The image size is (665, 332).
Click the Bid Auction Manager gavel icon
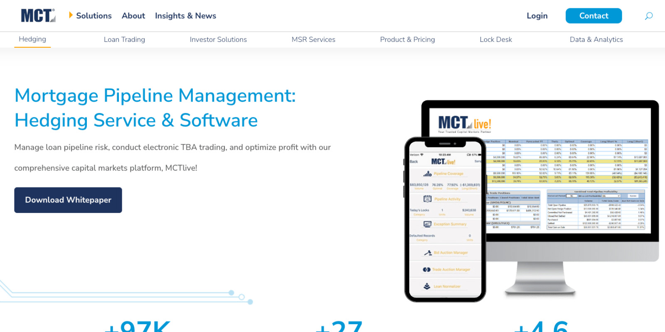[x=428, y=252]
